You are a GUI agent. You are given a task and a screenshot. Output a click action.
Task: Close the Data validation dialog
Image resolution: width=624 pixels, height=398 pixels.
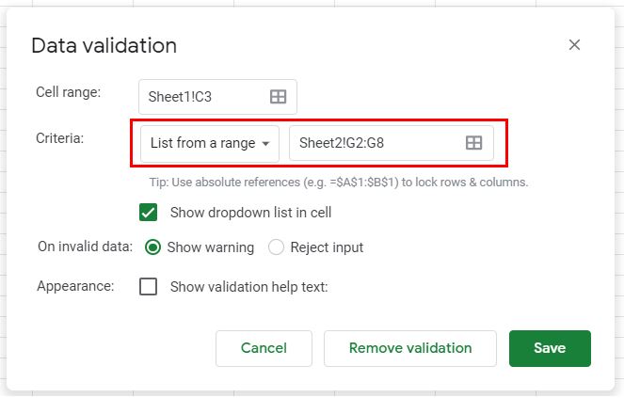pos(574,45)
